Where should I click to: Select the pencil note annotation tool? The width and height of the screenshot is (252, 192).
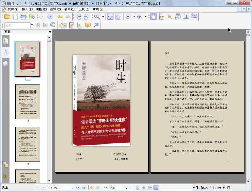[x=72, y=25]
